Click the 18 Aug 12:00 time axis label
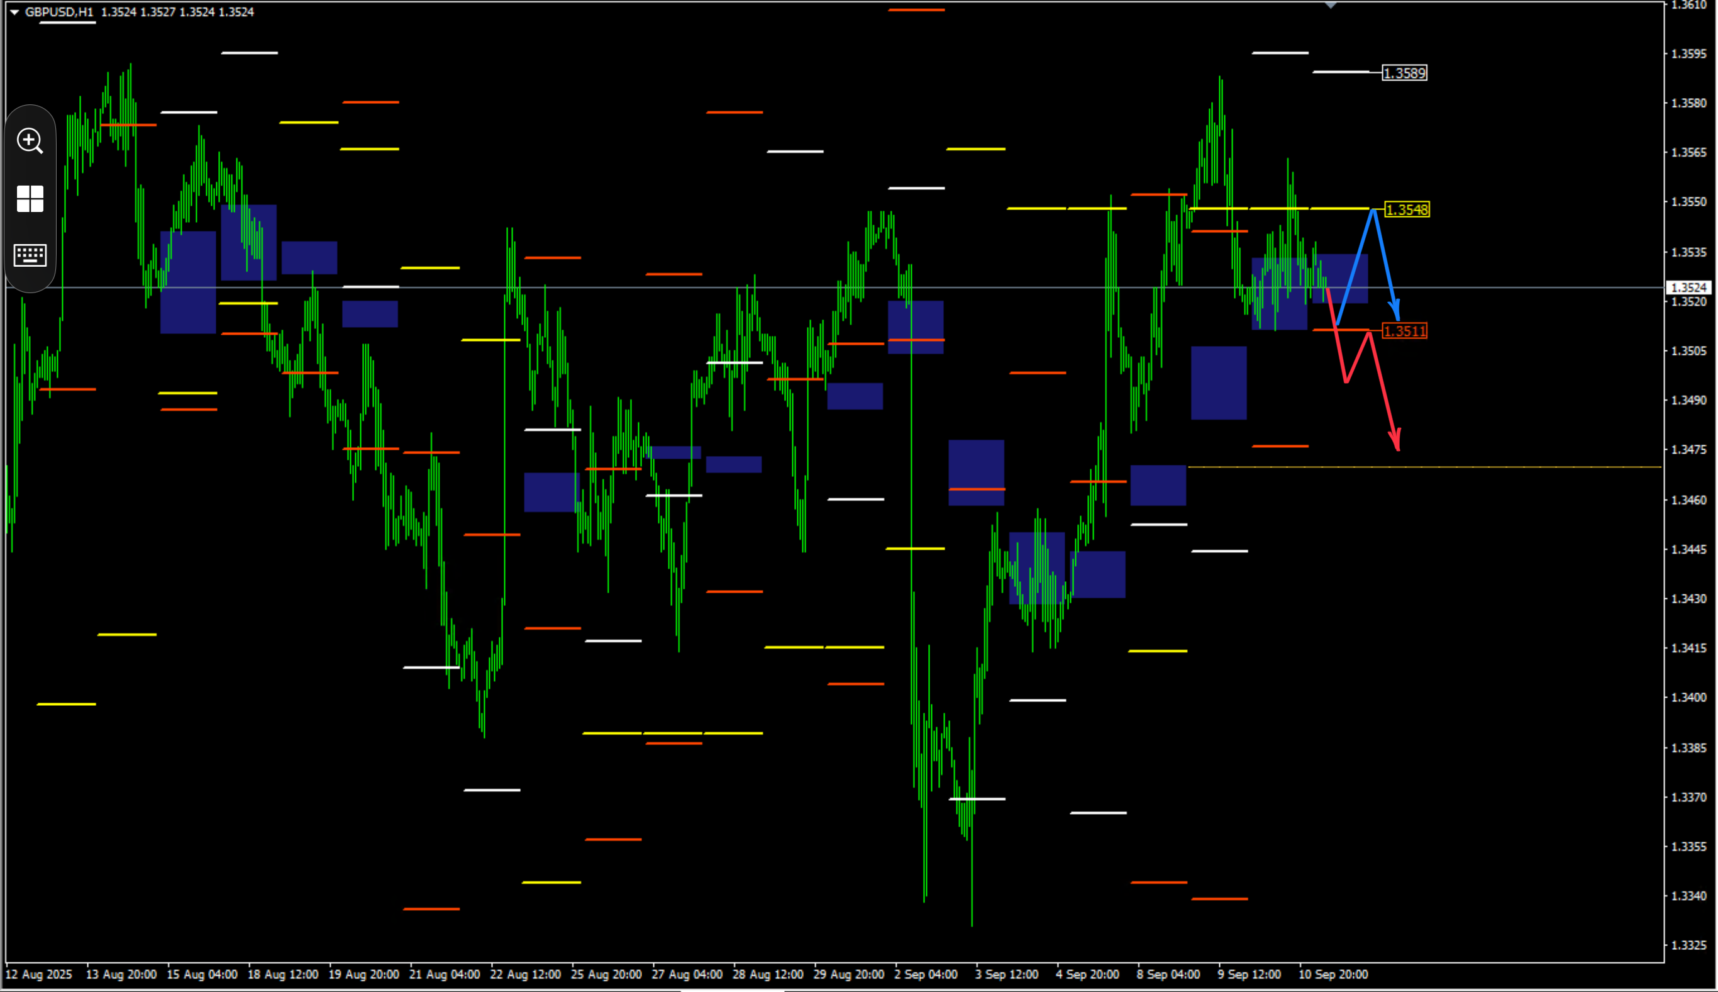This screenshot has height=992, width=1718. (x=282, y=974)
